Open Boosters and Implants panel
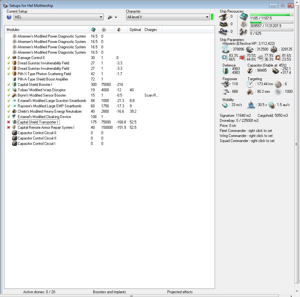The width and height of the screenshot is (300, 297). pos(109,292)
